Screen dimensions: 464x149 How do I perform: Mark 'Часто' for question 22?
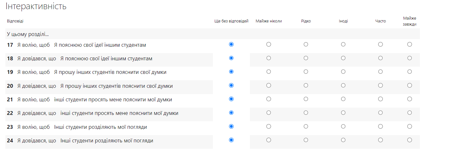point(380,113)
